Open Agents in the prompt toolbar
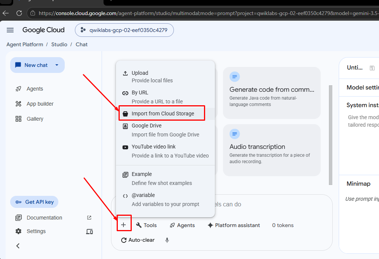Screen dimensions: 379x259 (182, 225)
